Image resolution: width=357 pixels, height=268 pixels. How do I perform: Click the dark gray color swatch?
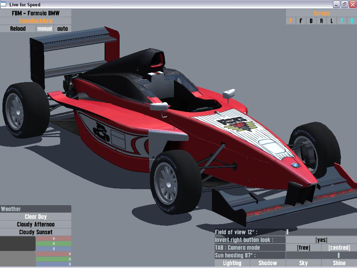point(18,244)
